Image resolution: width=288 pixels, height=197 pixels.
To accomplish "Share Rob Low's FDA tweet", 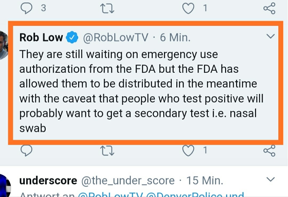I will [269, 151].
